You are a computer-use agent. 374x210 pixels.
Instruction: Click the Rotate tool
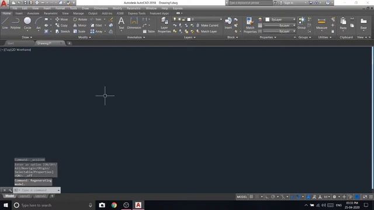80,19
